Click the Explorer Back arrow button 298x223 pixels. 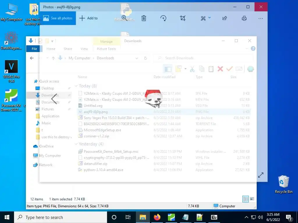pos(32,58)
